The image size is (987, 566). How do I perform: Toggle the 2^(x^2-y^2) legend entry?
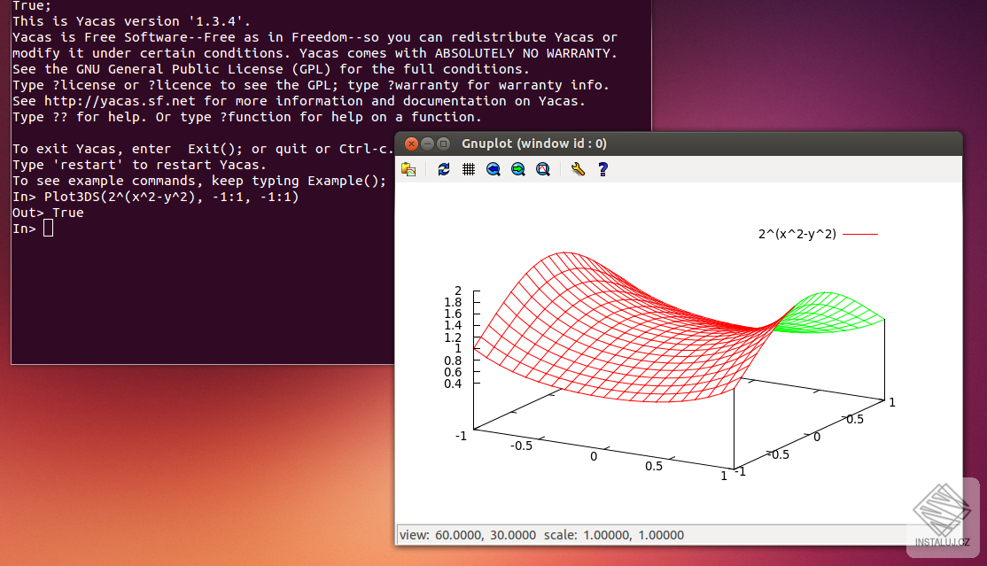(797, 234)
